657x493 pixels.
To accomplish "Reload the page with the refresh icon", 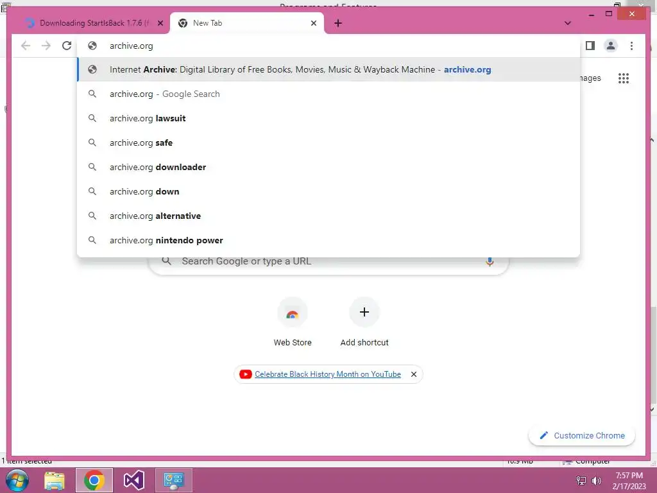I will click(x=67, y=46).
